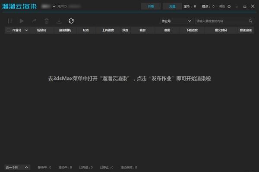This screenshot has height=172, width=259.
Task: Click the 预览 column header
Action: point(125,30)
